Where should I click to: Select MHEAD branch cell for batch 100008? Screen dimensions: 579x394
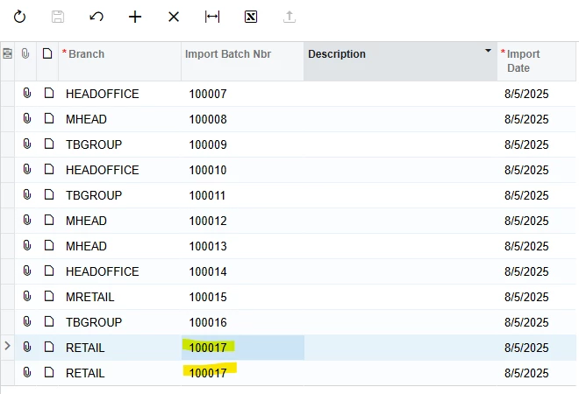tap(119, 119)
